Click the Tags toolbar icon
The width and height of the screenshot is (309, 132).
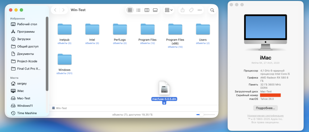tap(191, 10)
